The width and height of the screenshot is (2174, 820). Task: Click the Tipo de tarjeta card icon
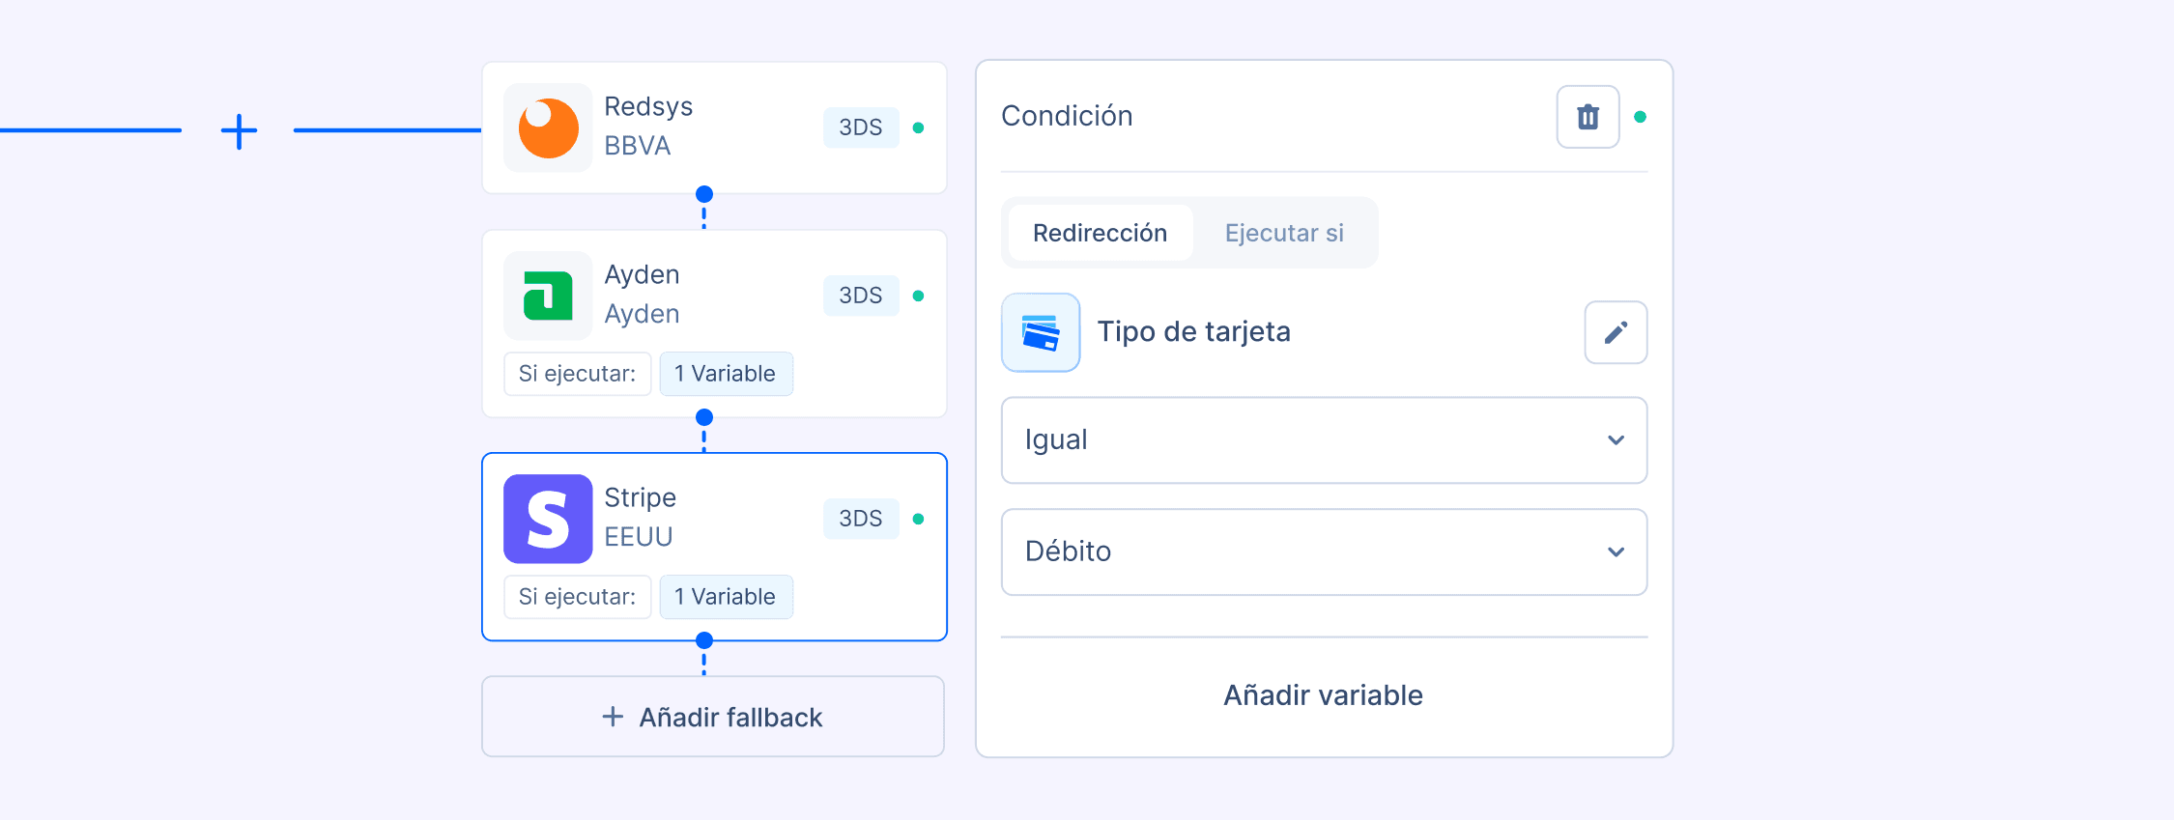click(1041, 332)
